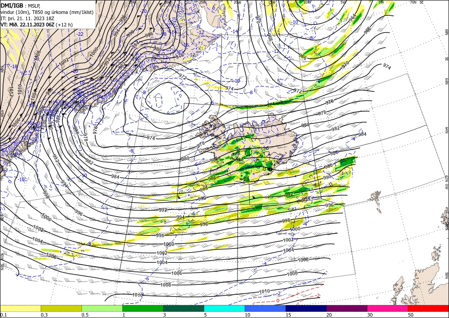This screenshot has height=318, width=449.
Task: Click the '966' isobar label
Action: click(302, 57)
